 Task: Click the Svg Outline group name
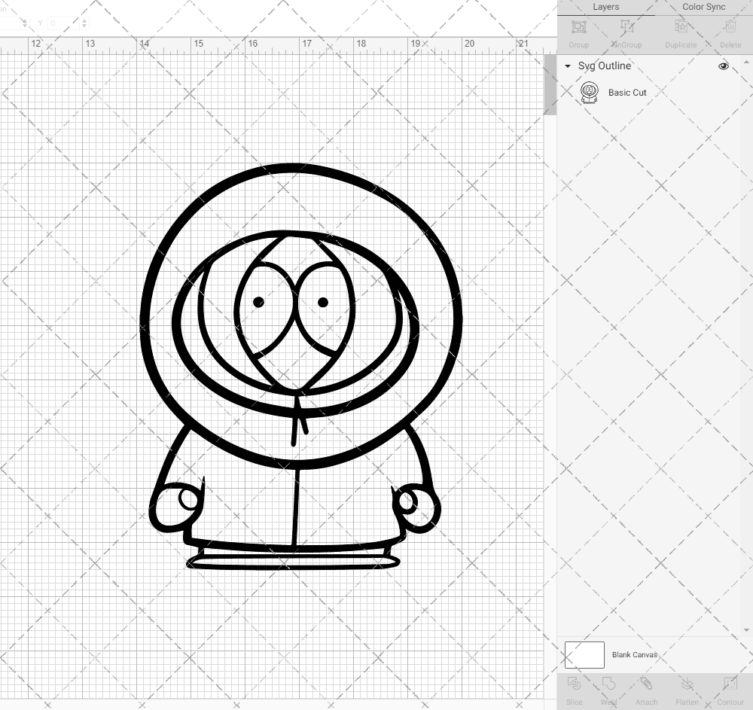(x=604, y=66)
